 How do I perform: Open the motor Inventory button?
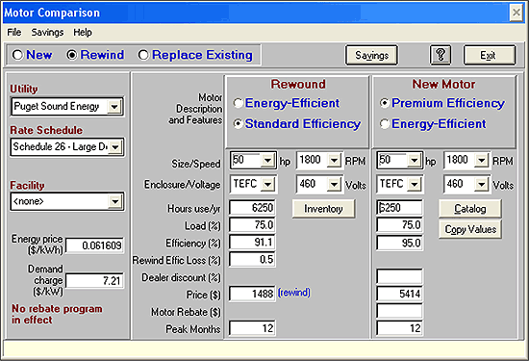323,209
